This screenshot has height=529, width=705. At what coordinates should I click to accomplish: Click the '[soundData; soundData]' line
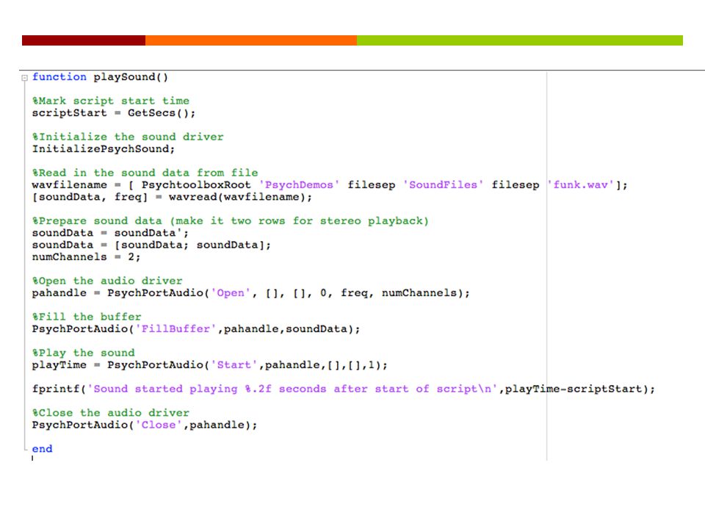click(x=151, y=245)
